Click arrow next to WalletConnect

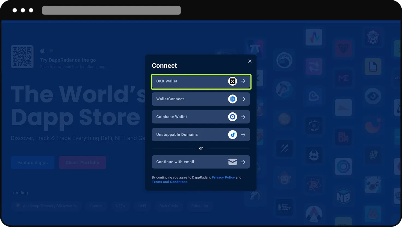243,99
